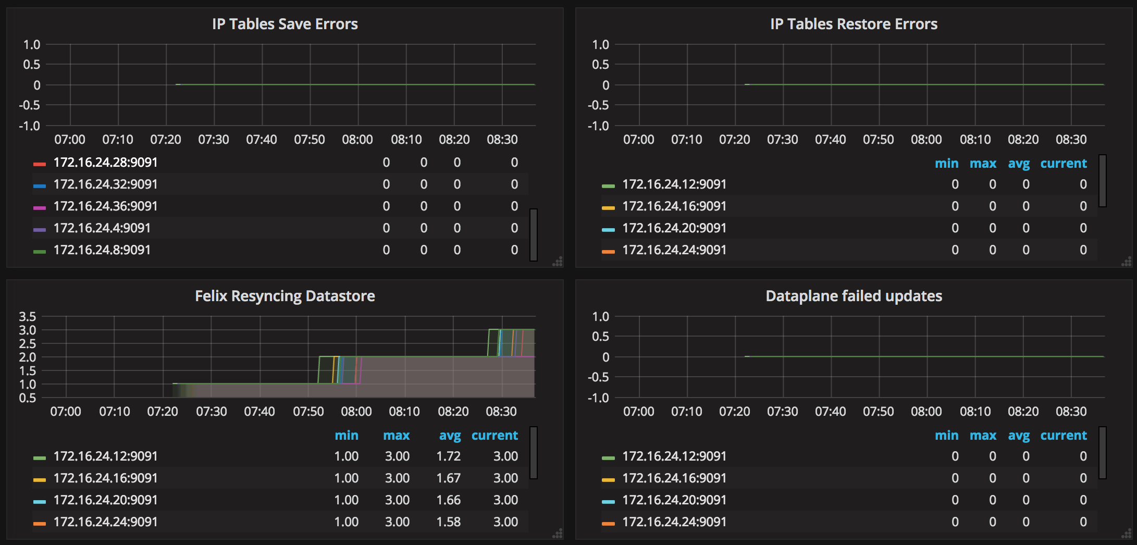Image resolution: width=1137 pixels, height=545 pixels.
Task: Click the IP Tables Save Errors resize handle
Action: 558,262
